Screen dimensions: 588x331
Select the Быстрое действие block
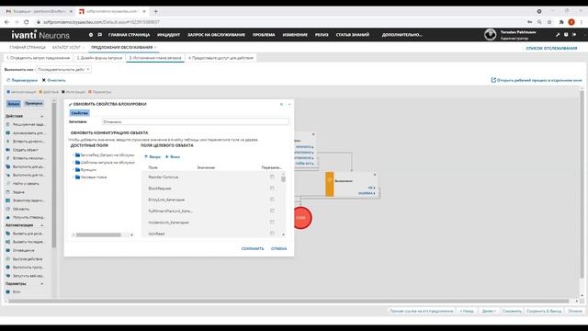coord(25,259)
